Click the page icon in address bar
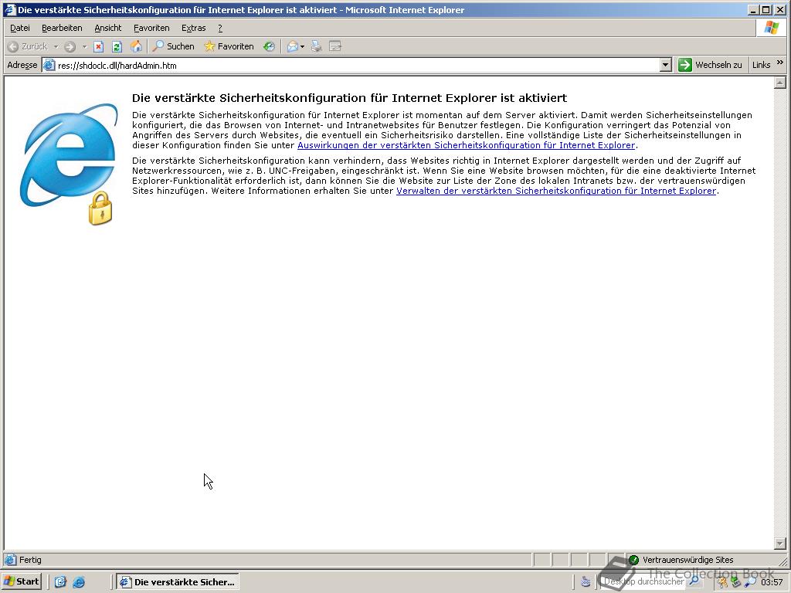This screenshot has width=791, height=593. [49, 65]
